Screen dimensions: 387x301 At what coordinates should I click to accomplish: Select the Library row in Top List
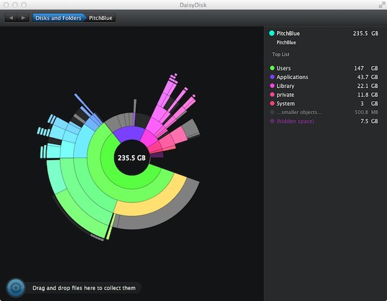[x=285, y=86]
